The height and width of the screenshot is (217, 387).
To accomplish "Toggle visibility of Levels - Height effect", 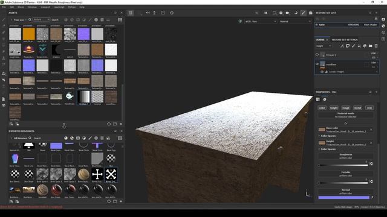I will pos(322,72).
